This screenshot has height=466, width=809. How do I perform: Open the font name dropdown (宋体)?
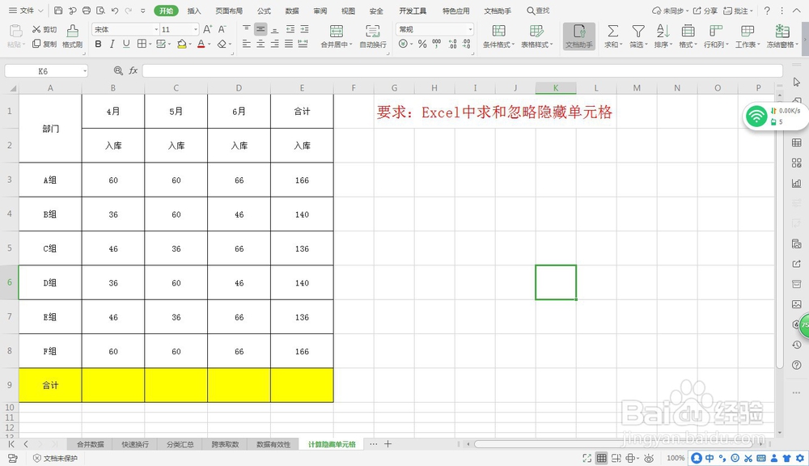click(x=156, y=29)
